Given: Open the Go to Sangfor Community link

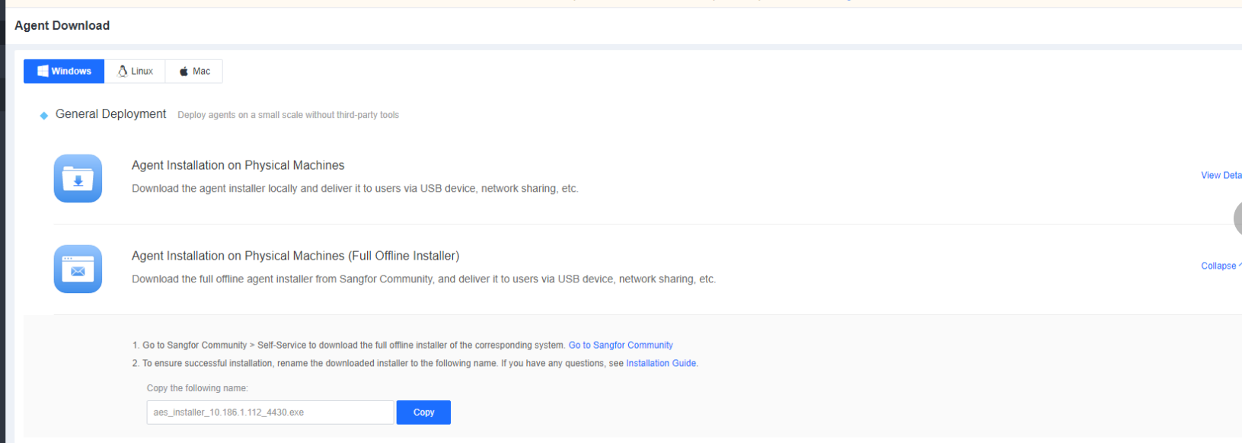Looking at the screenshot, I should click(x=621, y=345).
